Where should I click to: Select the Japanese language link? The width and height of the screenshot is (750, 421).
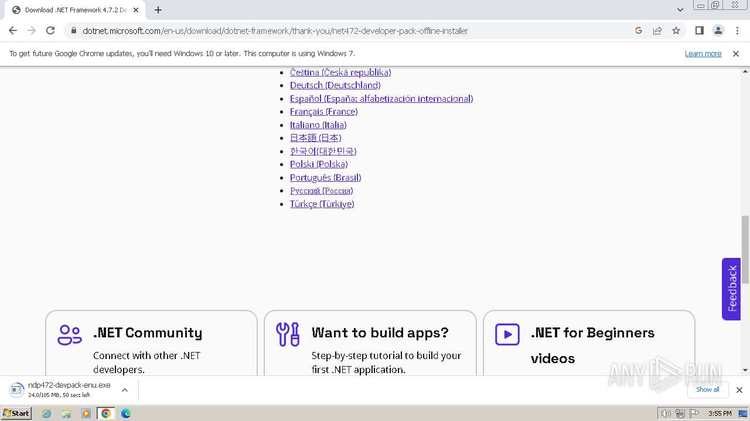[x=315, y=138]
